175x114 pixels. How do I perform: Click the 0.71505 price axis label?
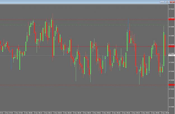click(x=172, y=107)
